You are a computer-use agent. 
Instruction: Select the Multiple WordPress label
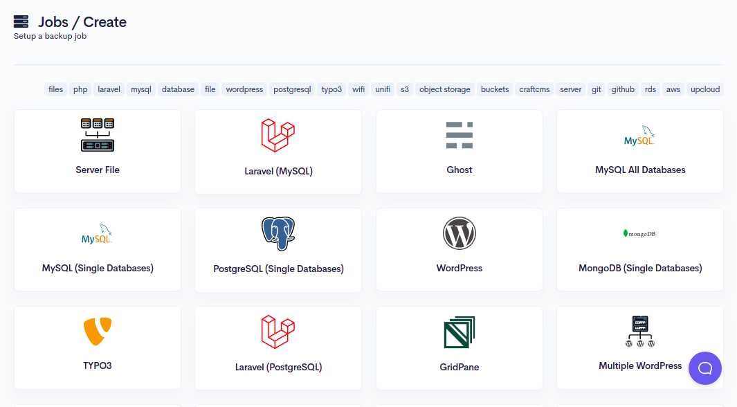(x=639, y=365)
